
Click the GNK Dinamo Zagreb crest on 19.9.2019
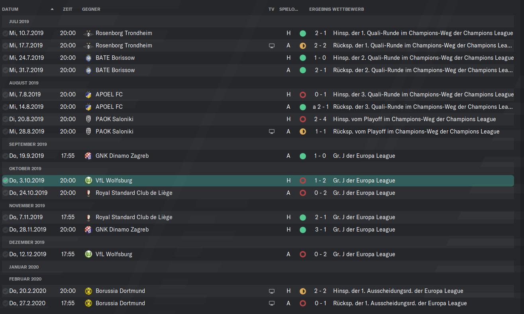coord(88,156)
